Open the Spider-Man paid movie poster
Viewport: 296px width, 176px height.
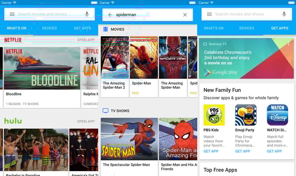(x=144, y=58)
